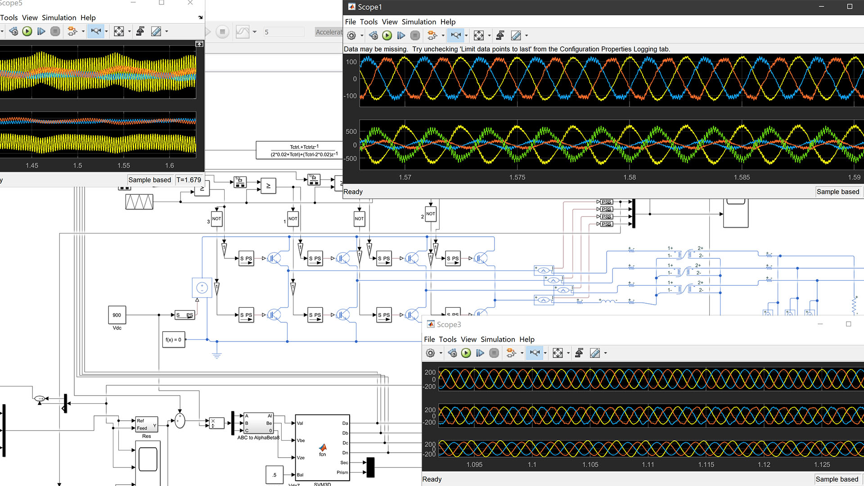Open Scope1 configuration properties gear
Viewport: 864px width, 486px height.
[351, 36]
